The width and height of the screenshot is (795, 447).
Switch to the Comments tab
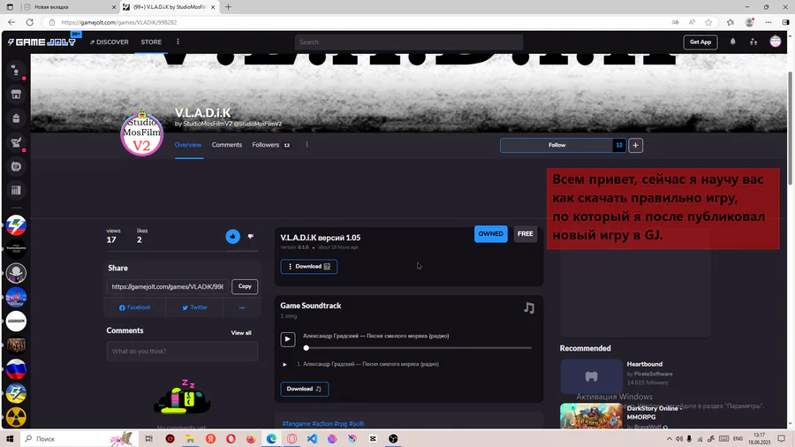pos(227,145)
